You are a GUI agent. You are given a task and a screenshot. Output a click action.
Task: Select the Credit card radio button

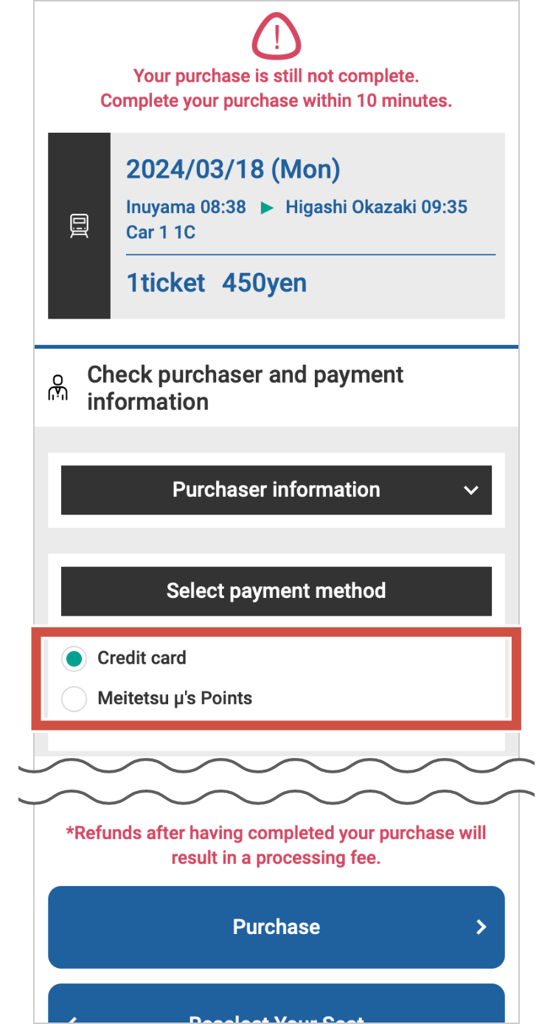point(74,658)
